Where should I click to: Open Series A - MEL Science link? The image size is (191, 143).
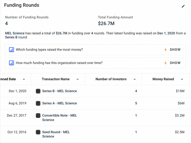pyautogui.click(x=59, y=103)
